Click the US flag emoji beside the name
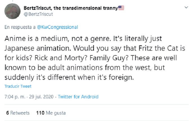Viewport: 191px width, 121px height. click(121, 8)
